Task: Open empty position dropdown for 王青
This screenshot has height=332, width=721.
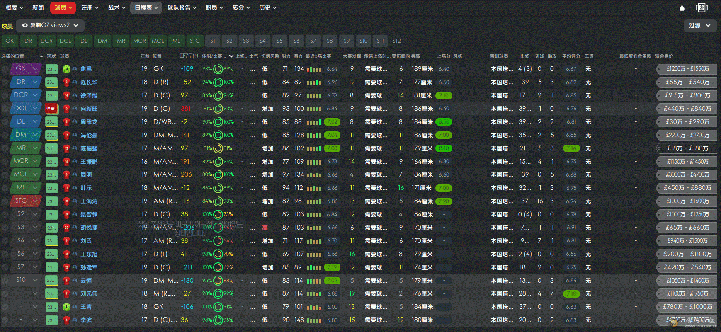Action: [x=26, y=307]
